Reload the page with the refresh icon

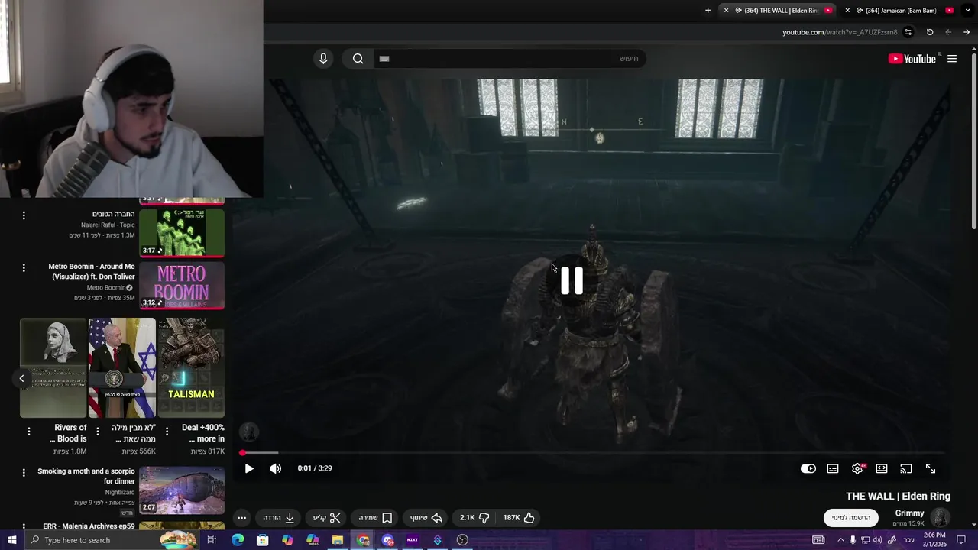pos(930,32)
